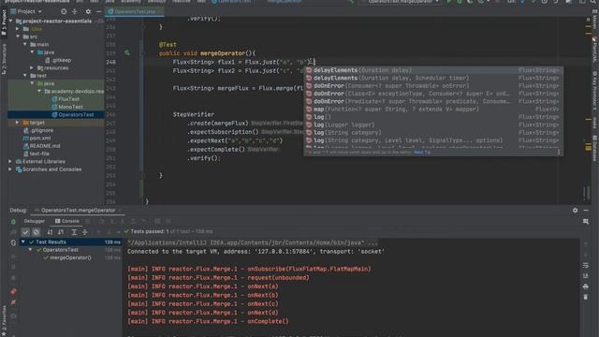Expand the External Libraries node

(10, 162)
